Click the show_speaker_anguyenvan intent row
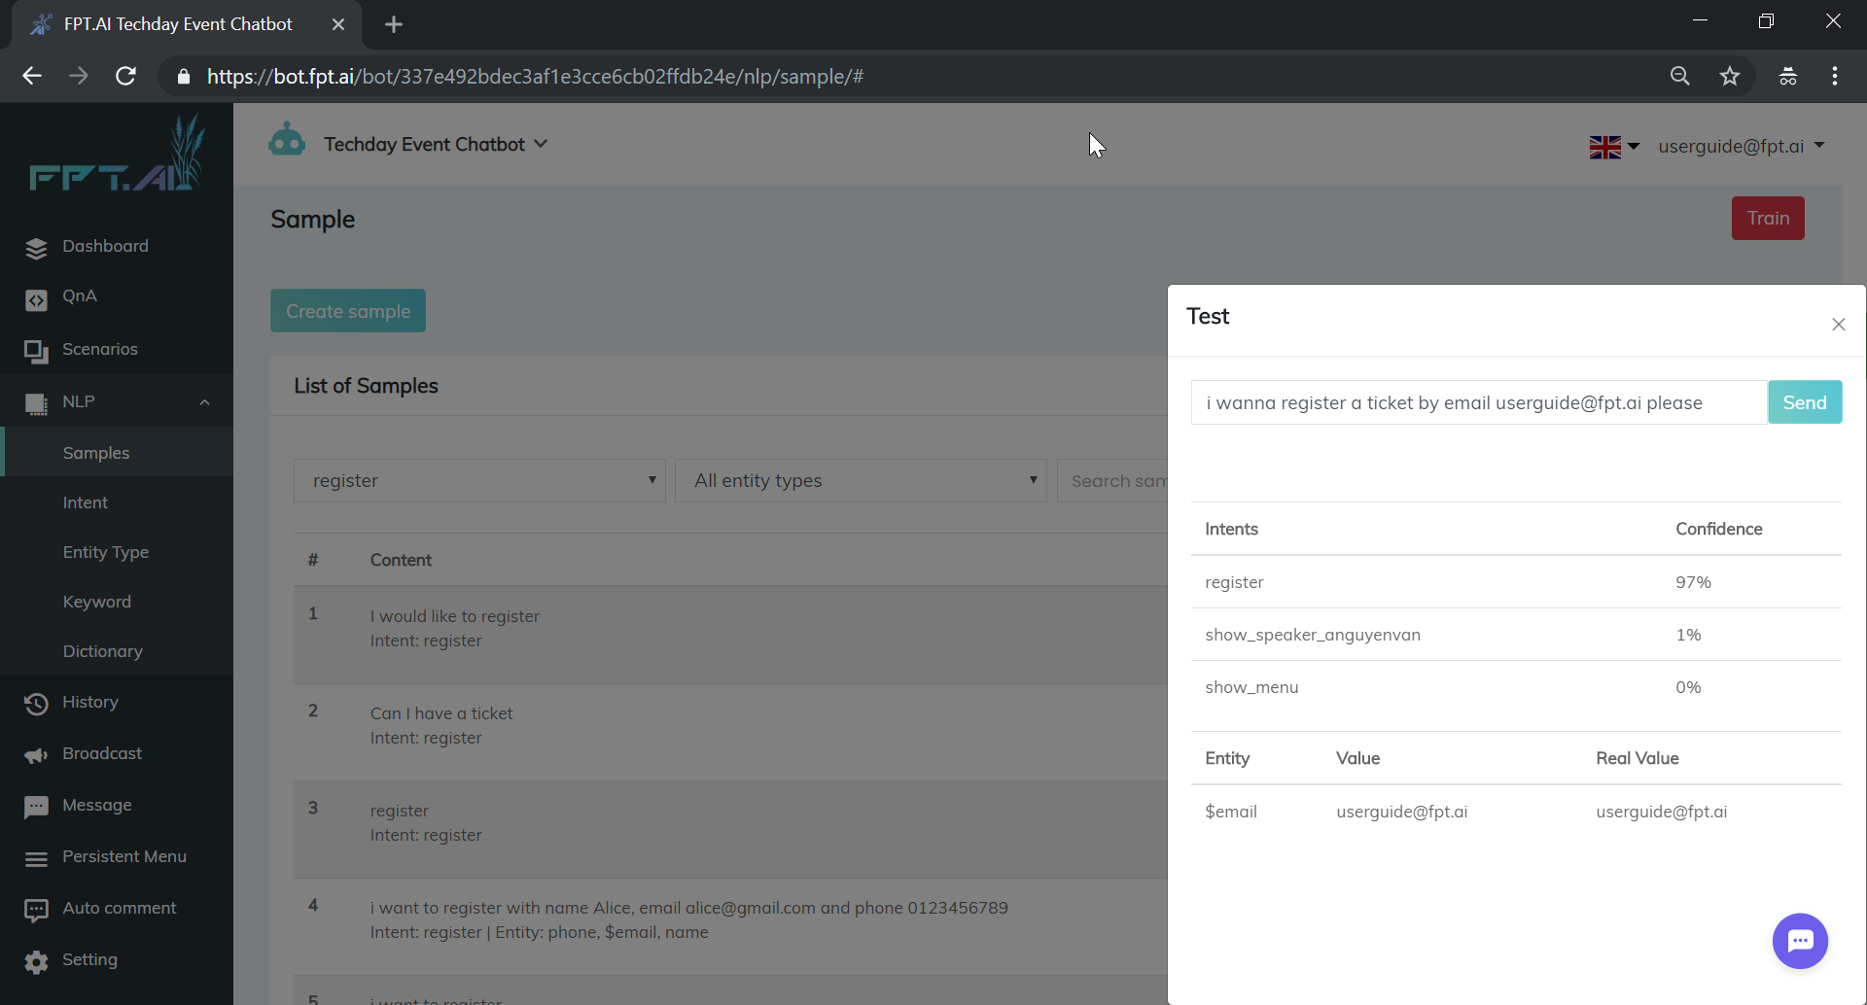The width and height of the screenshot is (1867, 1005). 1516,635
